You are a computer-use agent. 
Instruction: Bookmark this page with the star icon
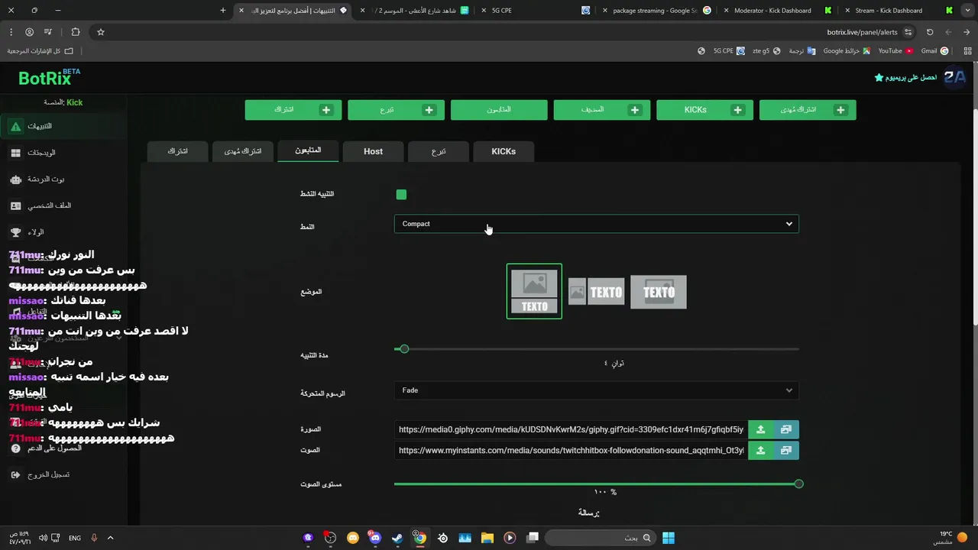(x=100, y=32)
